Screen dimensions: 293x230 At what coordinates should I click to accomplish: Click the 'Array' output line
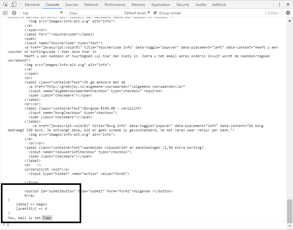click(x=29, y=195)
